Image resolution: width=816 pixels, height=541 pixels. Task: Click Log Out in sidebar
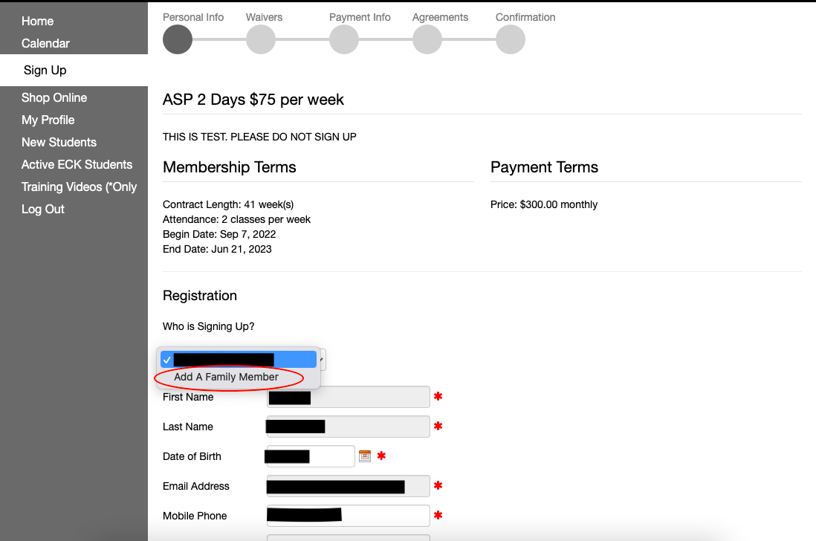click(x=42, y=209)
